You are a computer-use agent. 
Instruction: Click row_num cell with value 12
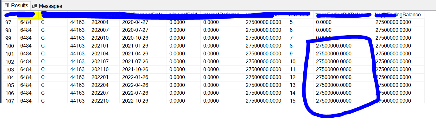click(x=300, y=77)
